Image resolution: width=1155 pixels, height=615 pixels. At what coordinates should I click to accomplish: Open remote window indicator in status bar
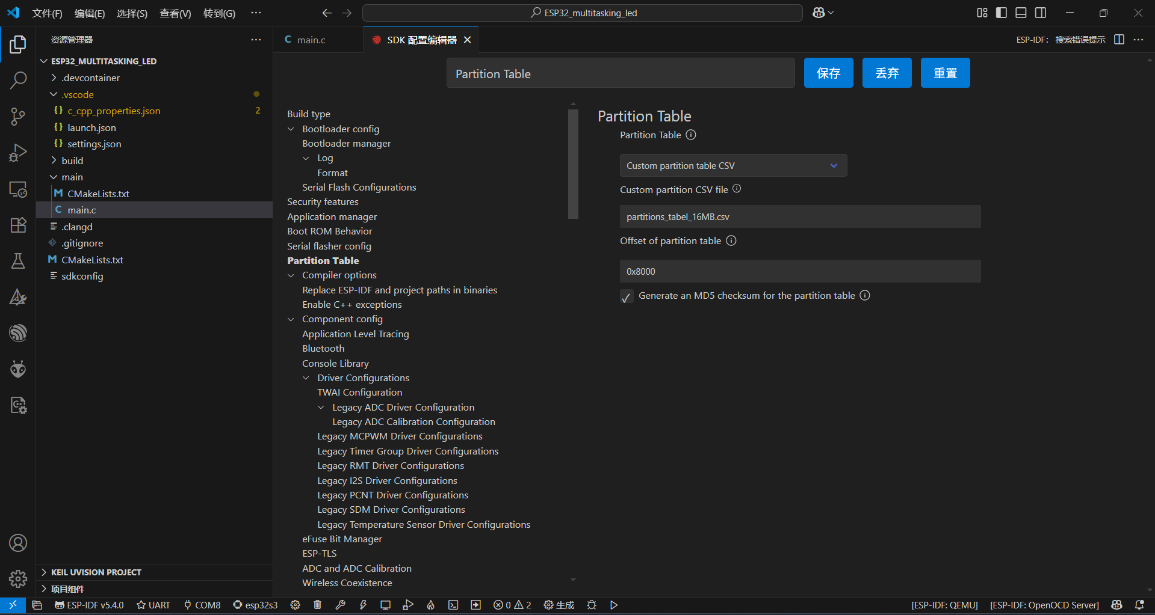[12, 605]
